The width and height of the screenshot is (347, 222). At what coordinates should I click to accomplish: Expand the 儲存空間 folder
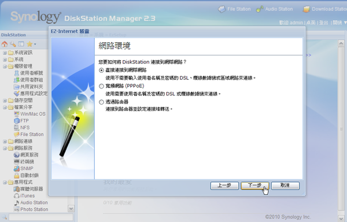pos(5,101)
